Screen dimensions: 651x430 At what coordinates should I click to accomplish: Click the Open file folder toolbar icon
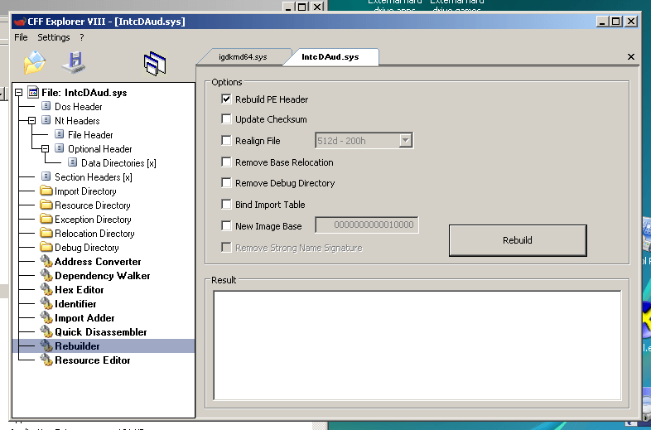click(x=34, y=62)
